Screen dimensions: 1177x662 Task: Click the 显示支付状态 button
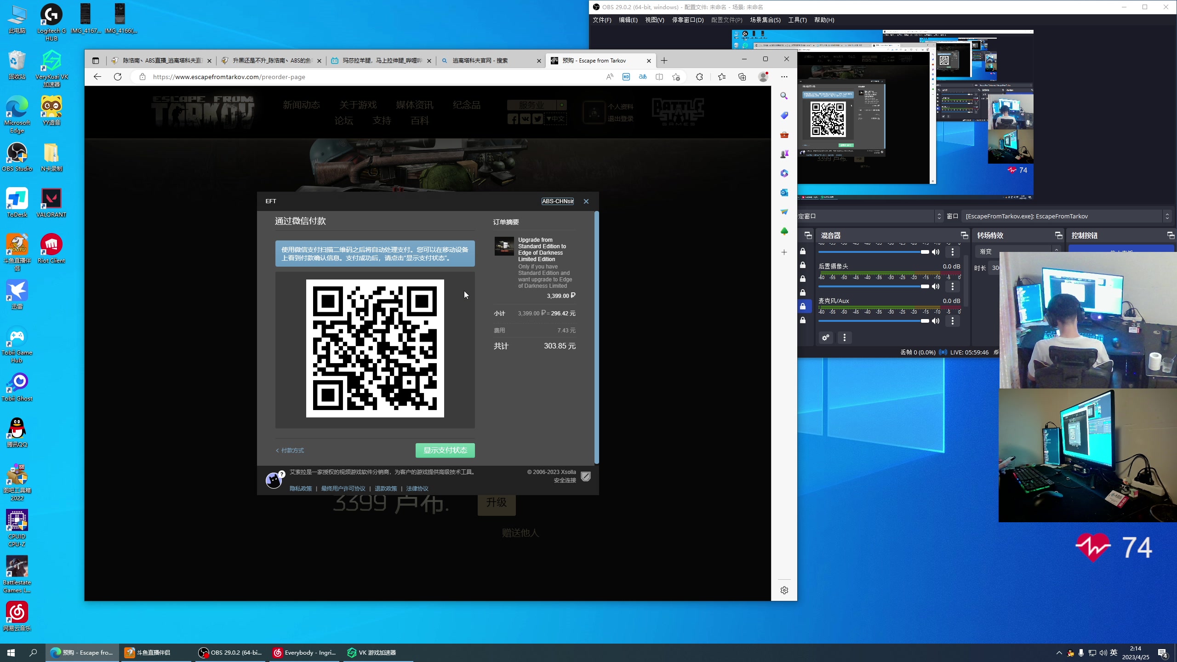coord(445,451)
